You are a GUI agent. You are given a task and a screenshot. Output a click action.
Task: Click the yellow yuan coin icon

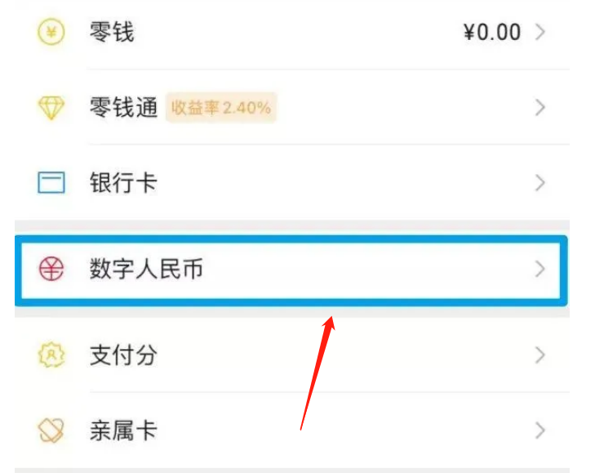pos(51,33)
